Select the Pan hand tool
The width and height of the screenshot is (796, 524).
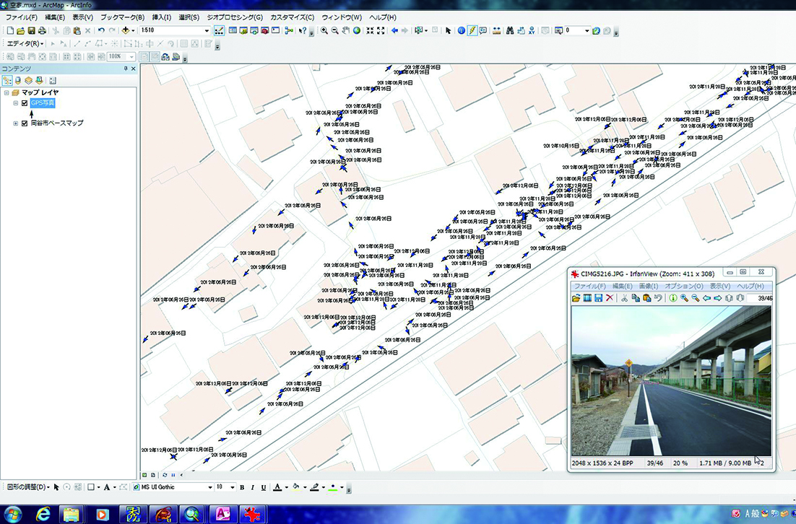coord(345,31)
